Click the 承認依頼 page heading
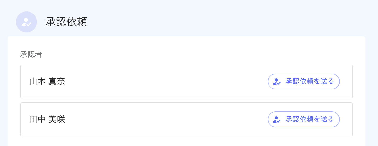Viewport: 378px width, 146px height. [66, 22]
